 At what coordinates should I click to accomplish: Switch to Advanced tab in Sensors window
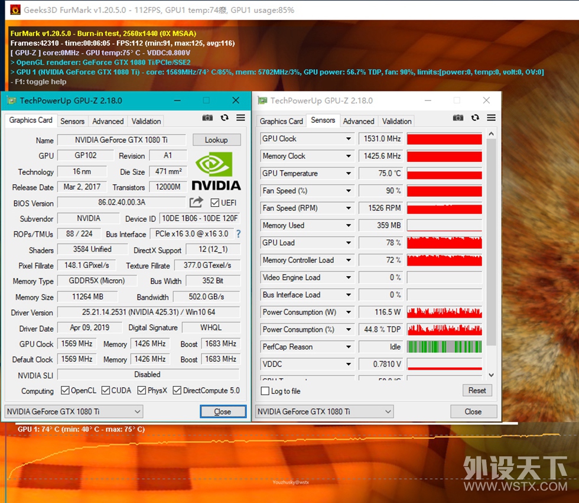(x=359, y=121)
